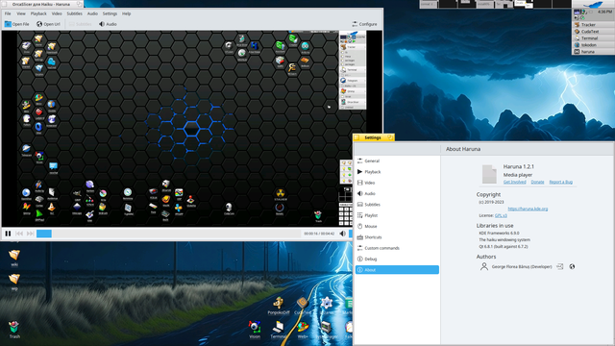Open the Audio track dropdown in toolbar
The width and height of the screenshot is (615, 346).
click(x=108, y=24)
